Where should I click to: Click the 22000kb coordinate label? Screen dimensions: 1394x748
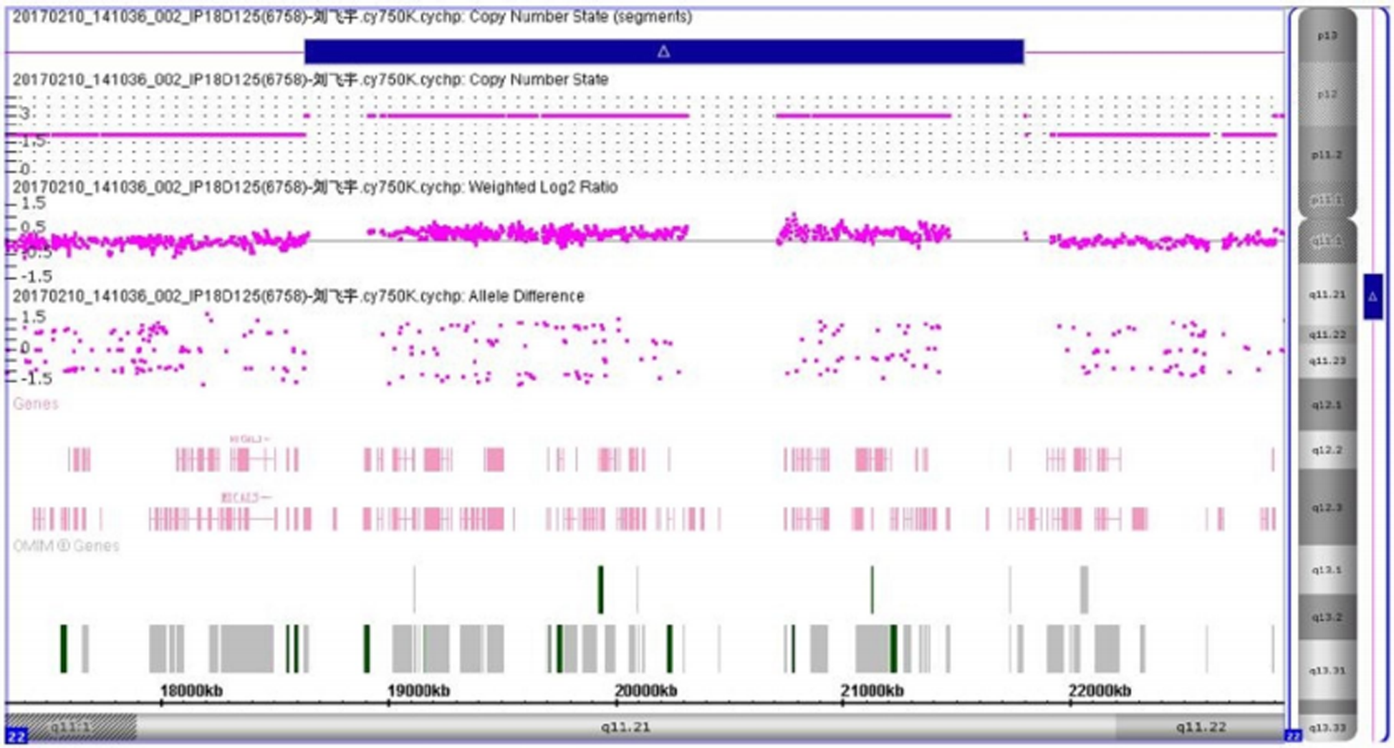point(1100,691)
